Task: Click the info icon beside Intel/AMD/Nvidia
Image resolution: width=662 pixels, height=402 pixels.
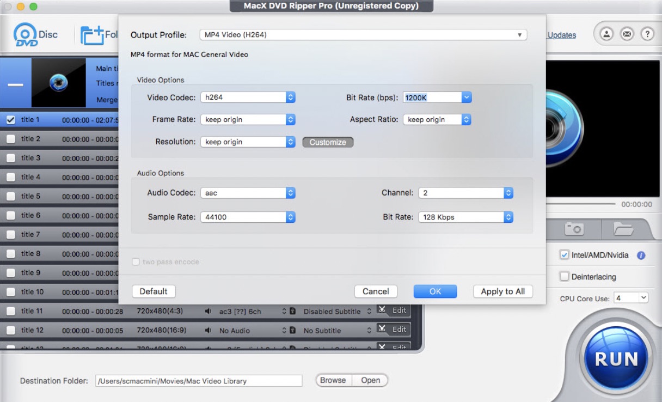Action: [641, 255]
